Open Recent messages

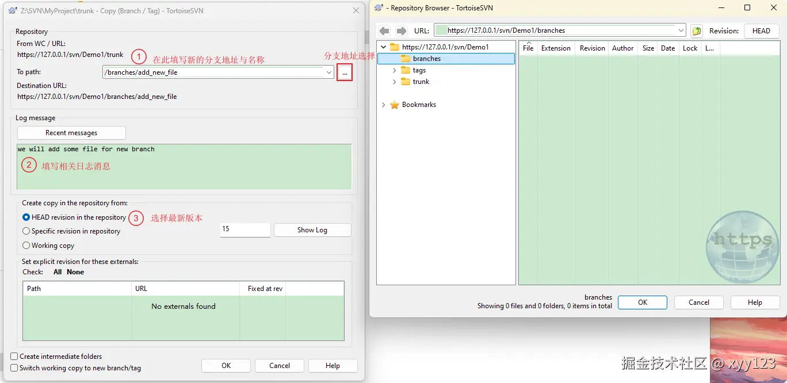71,133
